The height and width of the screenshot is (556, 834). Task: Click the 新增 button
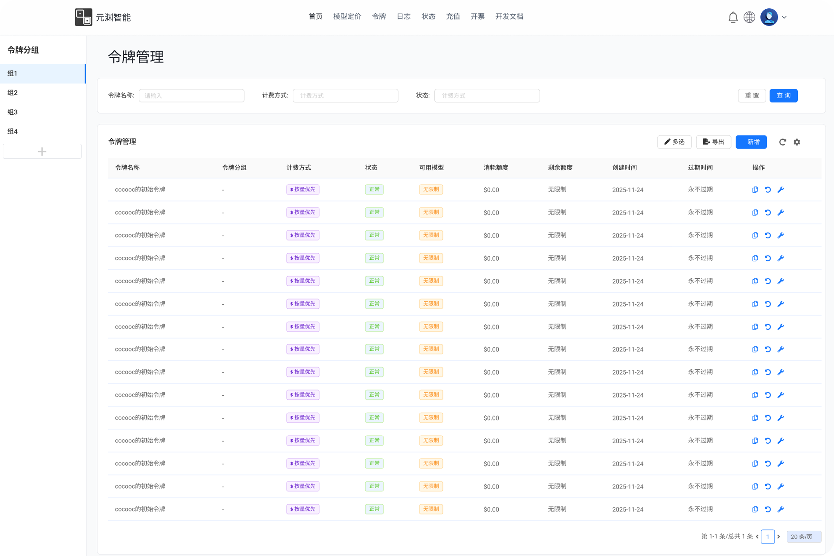(751, 142)
